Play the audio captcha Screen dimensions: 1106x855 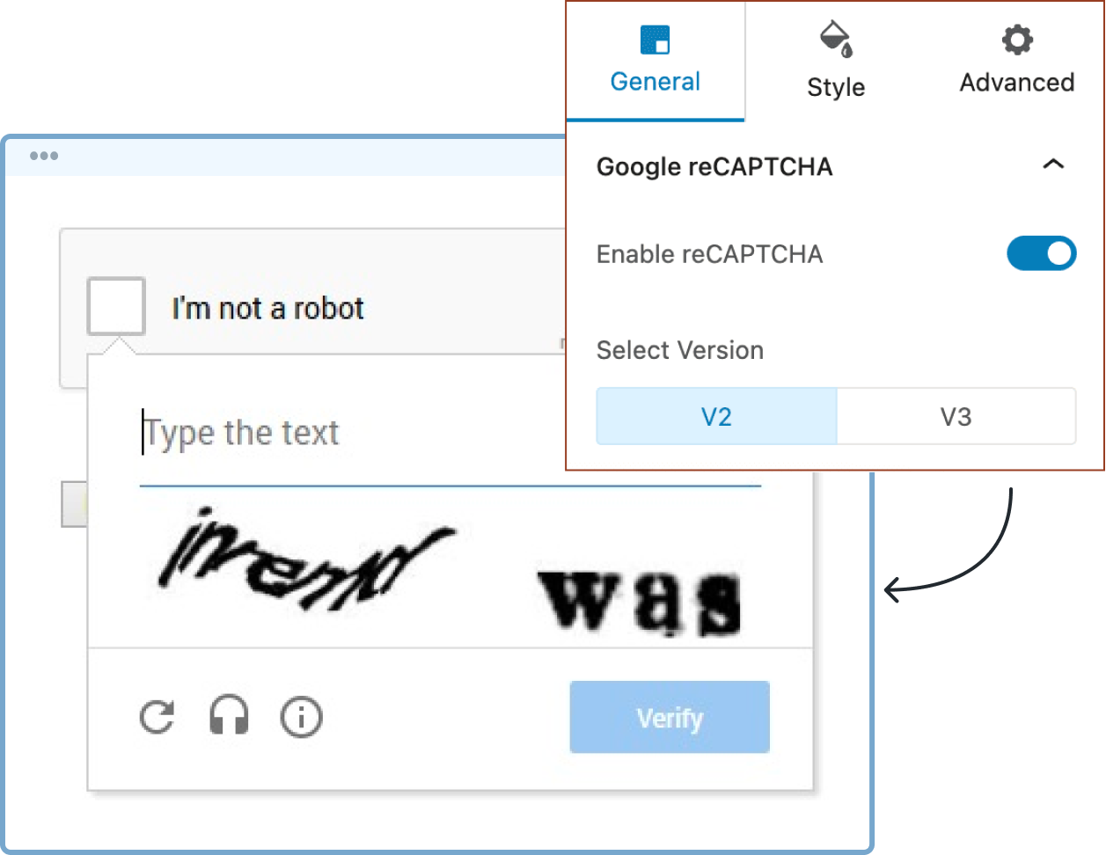click(229, 717)
